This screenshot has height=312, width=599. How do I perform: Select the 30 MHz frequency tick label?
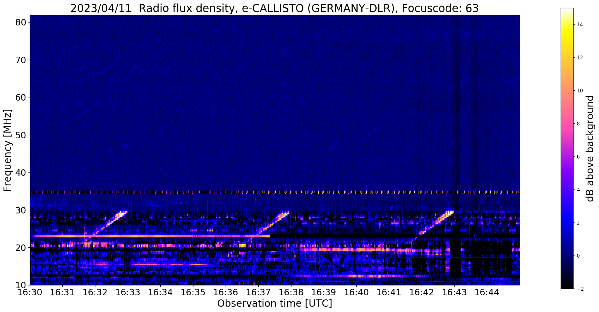click(x=21, y=210)
